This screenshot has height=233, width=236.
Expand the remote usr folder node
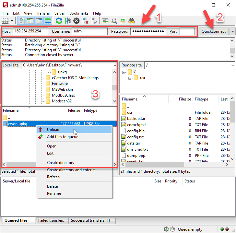130,78
